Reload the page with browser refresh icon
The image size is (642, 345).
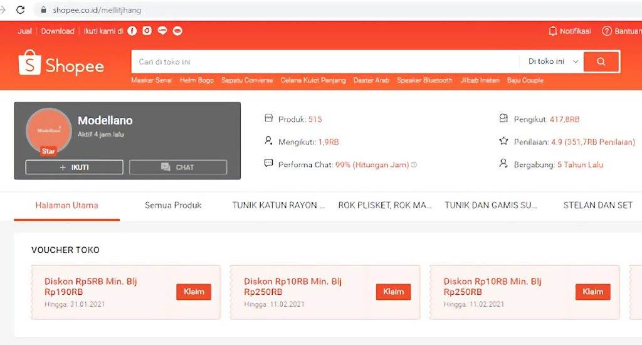[20, 10]
